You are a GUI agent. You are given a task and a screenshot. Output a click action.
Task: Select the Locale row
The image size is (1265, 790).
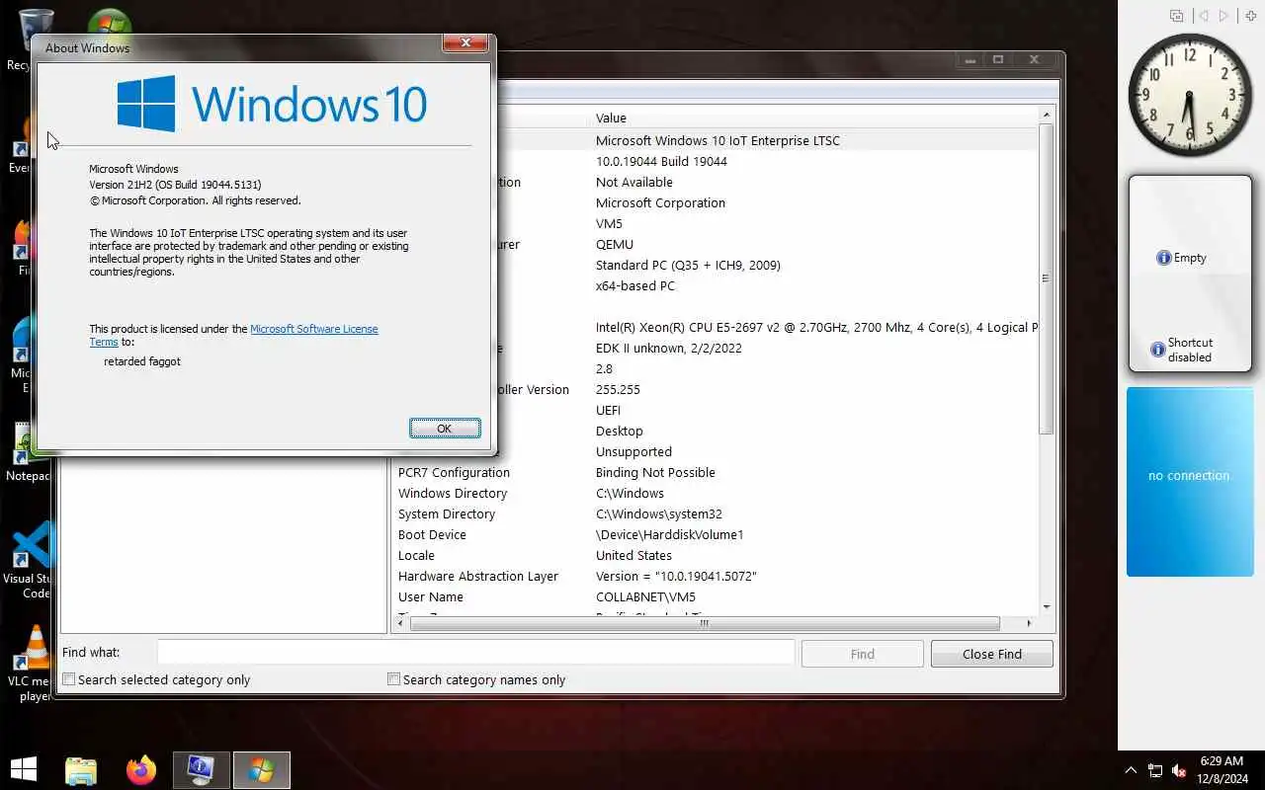(x=717, y=555)
